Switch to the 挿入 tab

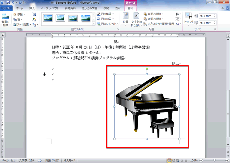click(x=32, y=8)
